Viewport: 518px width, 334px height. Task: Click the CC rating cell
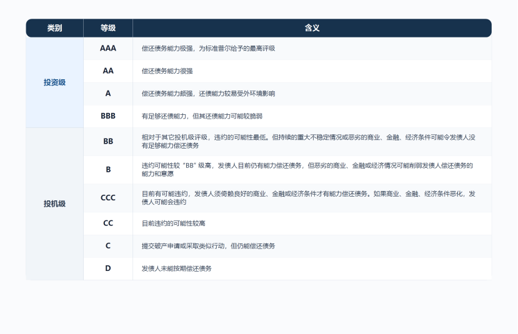tap(108, 223)
